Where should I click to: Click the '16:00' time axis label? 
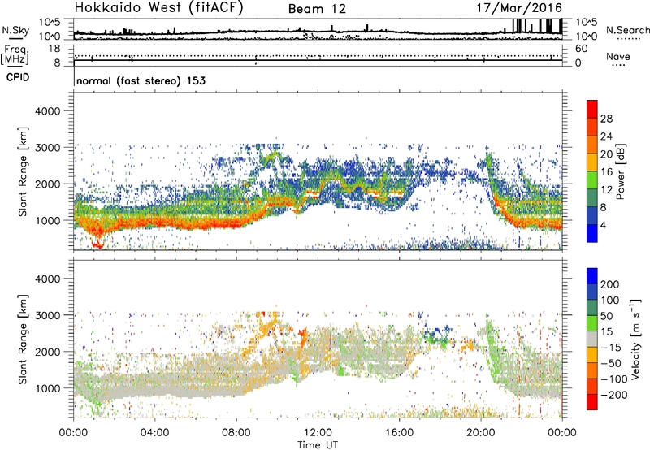(x=400, y=433)
